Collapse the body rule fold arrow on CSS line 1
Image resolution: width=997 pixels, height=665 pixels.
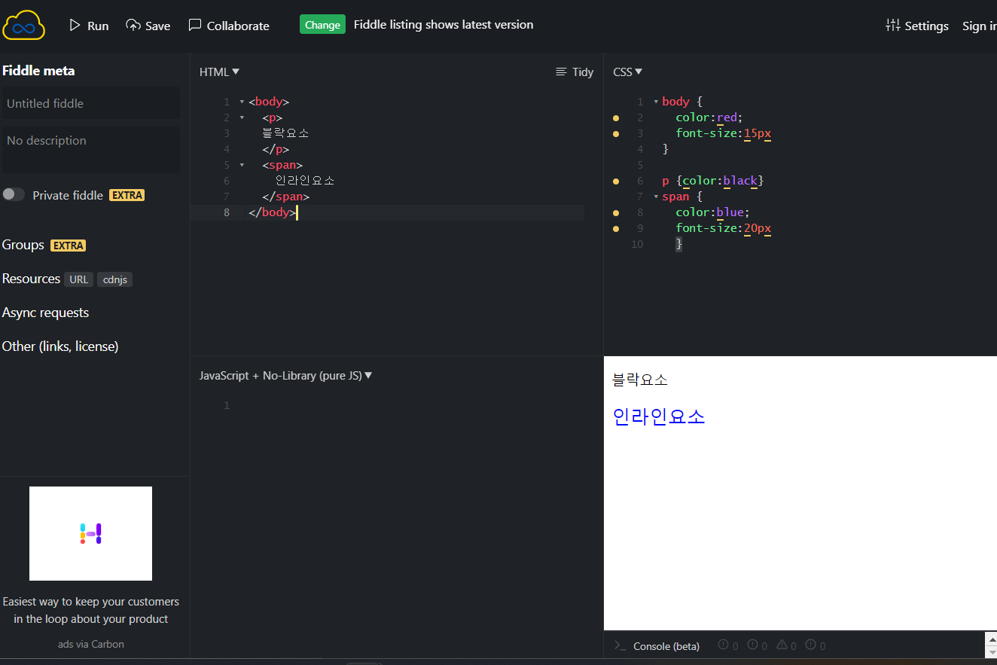pyautogui.click(x=656, y=102)
